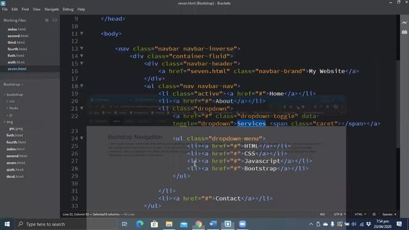
Task: Open Zoom from the taskbar
Action: [242, 224]
